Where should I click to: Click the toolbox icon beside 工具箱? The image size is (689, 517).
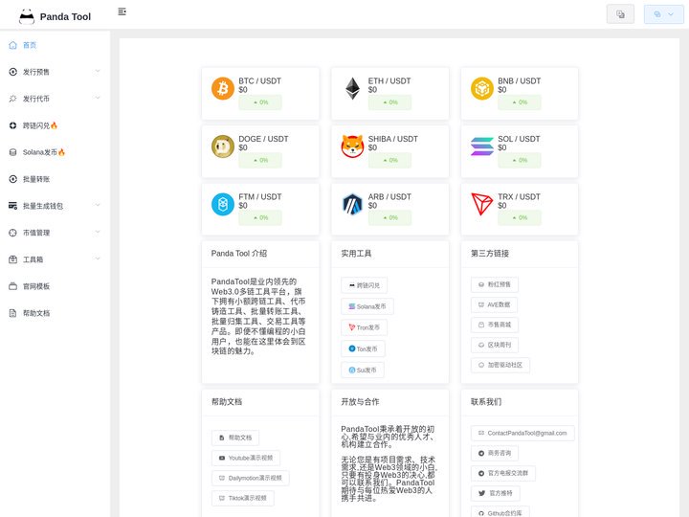[x=12, y=259]
